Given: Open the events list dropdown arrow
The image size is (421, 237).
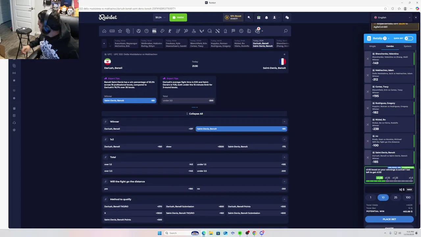Looking at the screenshot, I should pyautogui.click(x=104, y=43).
